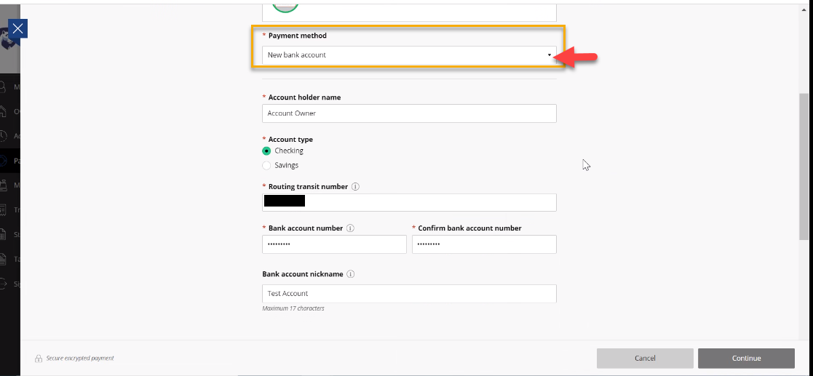Click the highlighted Pa… item in left sidebar
The height and width of the screenshot is (376, 813).
tap(9, 161)
